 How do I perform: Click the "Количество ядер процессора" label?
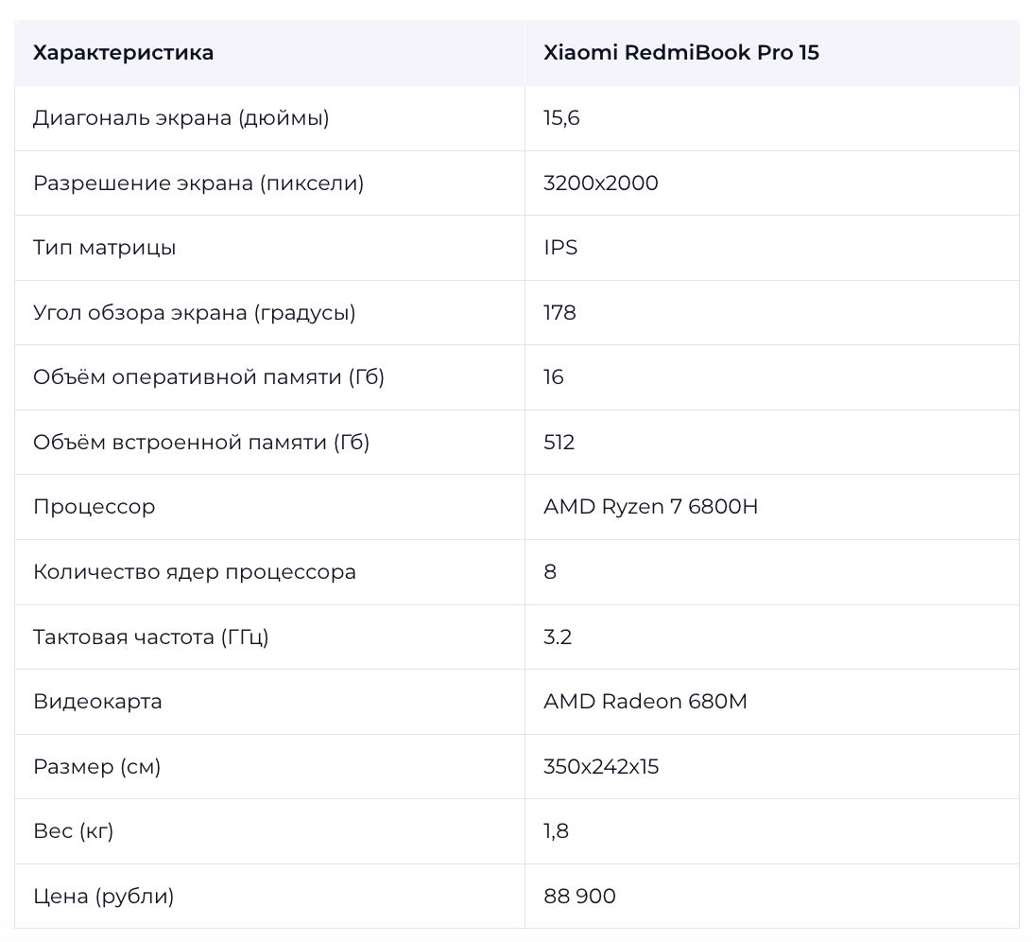195,572
